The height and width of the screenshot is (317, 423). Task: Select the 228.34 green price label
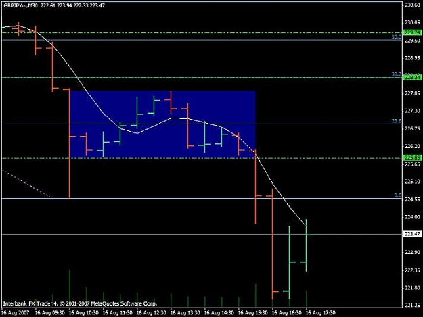(x=412, y=78)
